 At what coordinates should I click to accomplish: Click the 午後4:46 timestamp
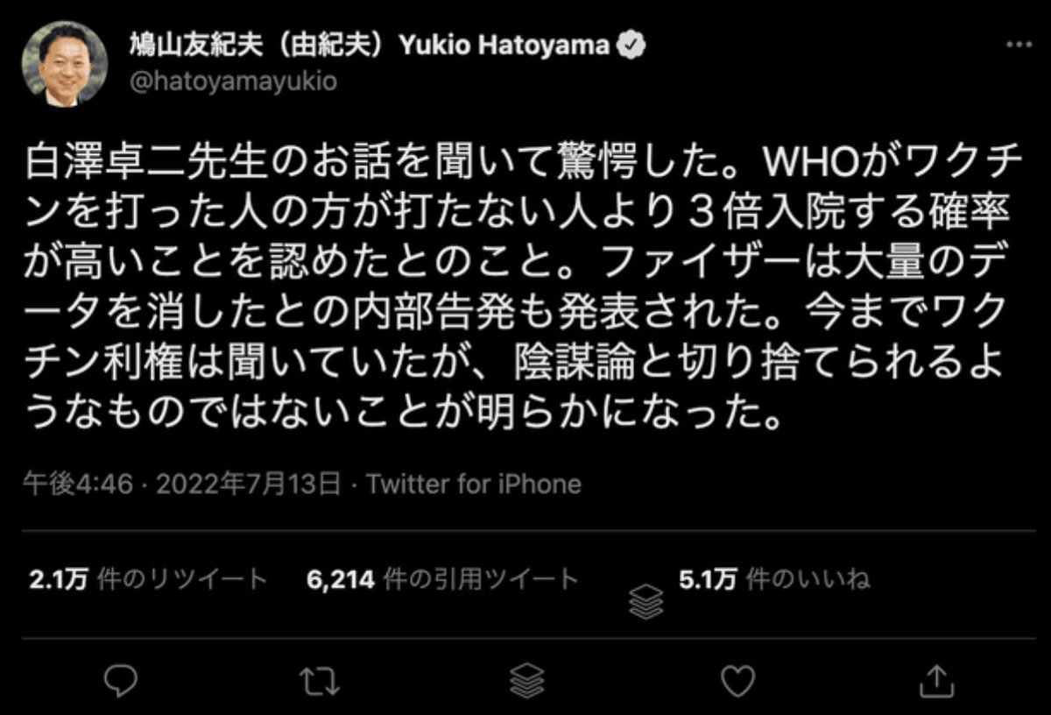[77, 484]
